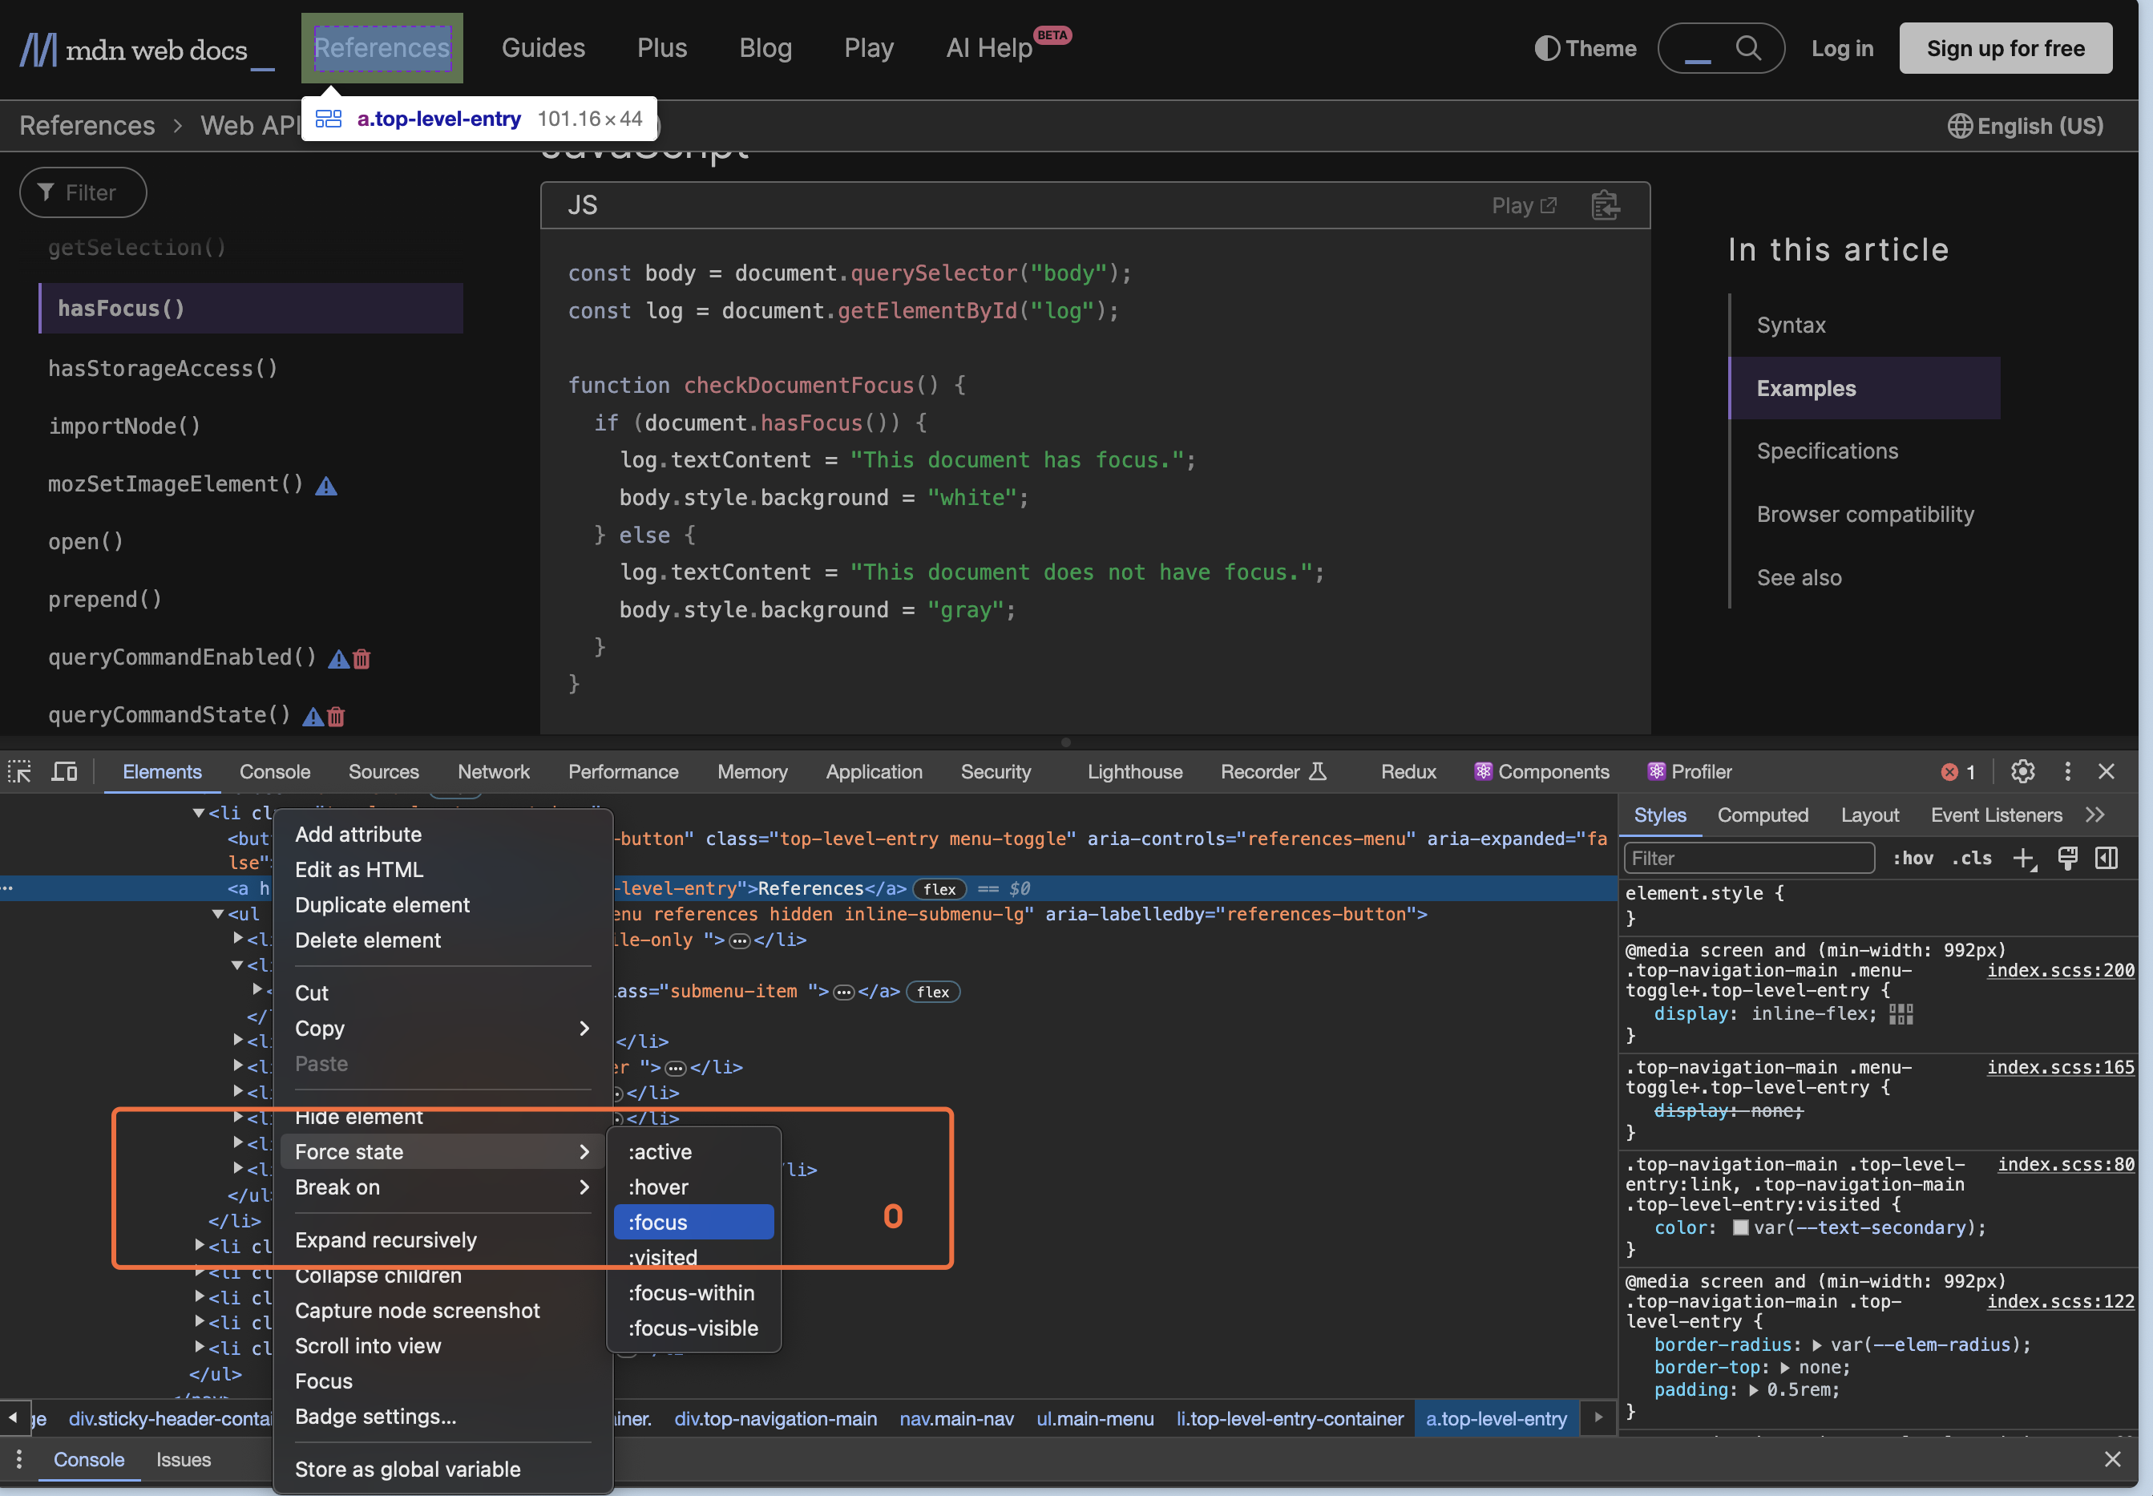
Task: Select Delete element in context menu
Action: [x=367, y=940]
